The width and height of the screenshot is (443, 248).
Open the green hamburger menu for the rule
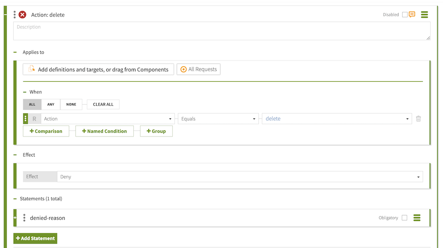tap(424, 15)
